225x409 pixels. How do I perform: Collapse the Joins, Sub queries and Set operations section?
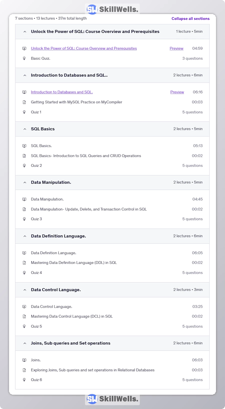point(25,343)
